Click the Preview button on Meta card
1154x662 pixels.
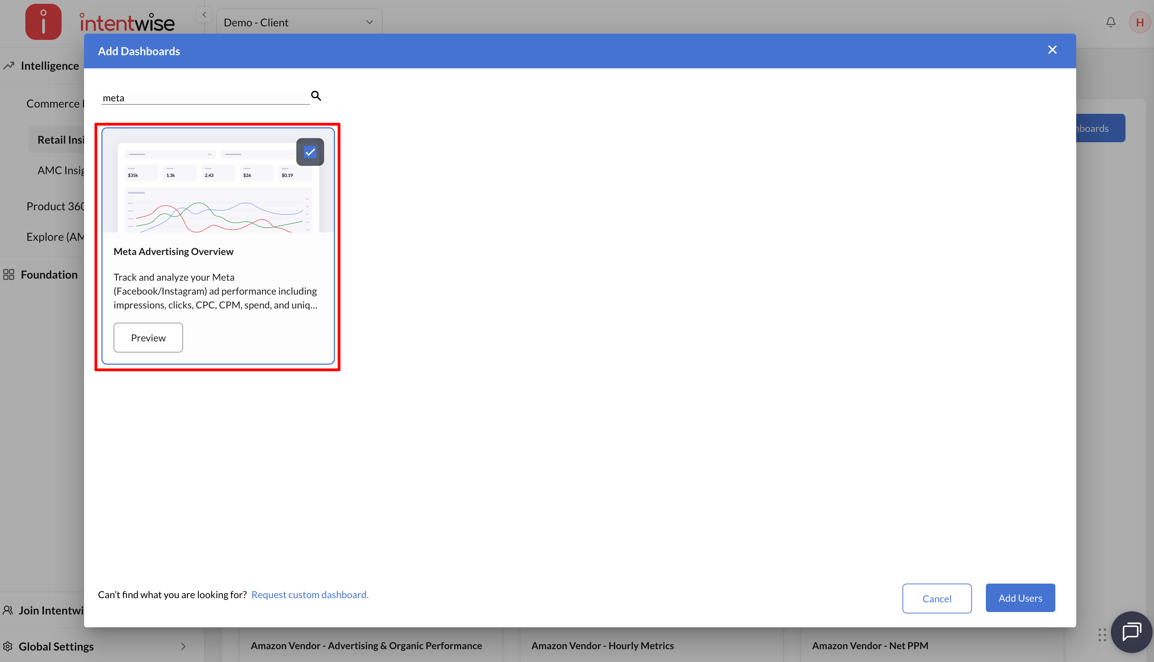coord(148,338)
